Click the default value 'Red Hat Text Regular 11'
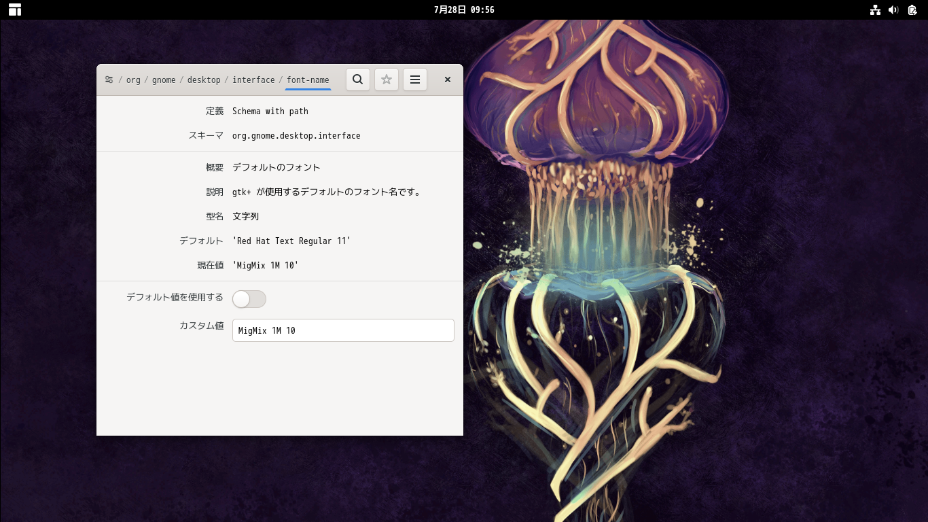 (291, 241)
